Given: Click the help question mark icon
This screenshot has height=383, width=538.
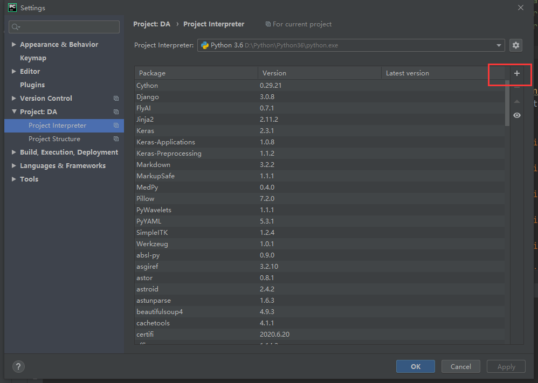Looking at the screenshot, I should click(x=18, y=366).
